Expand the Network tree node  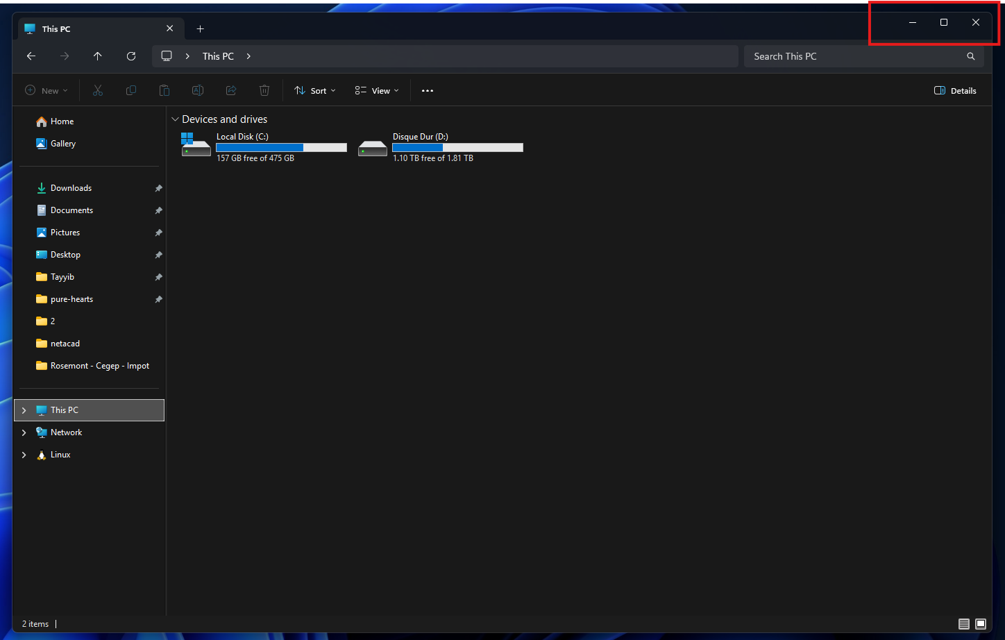[24, 432]
